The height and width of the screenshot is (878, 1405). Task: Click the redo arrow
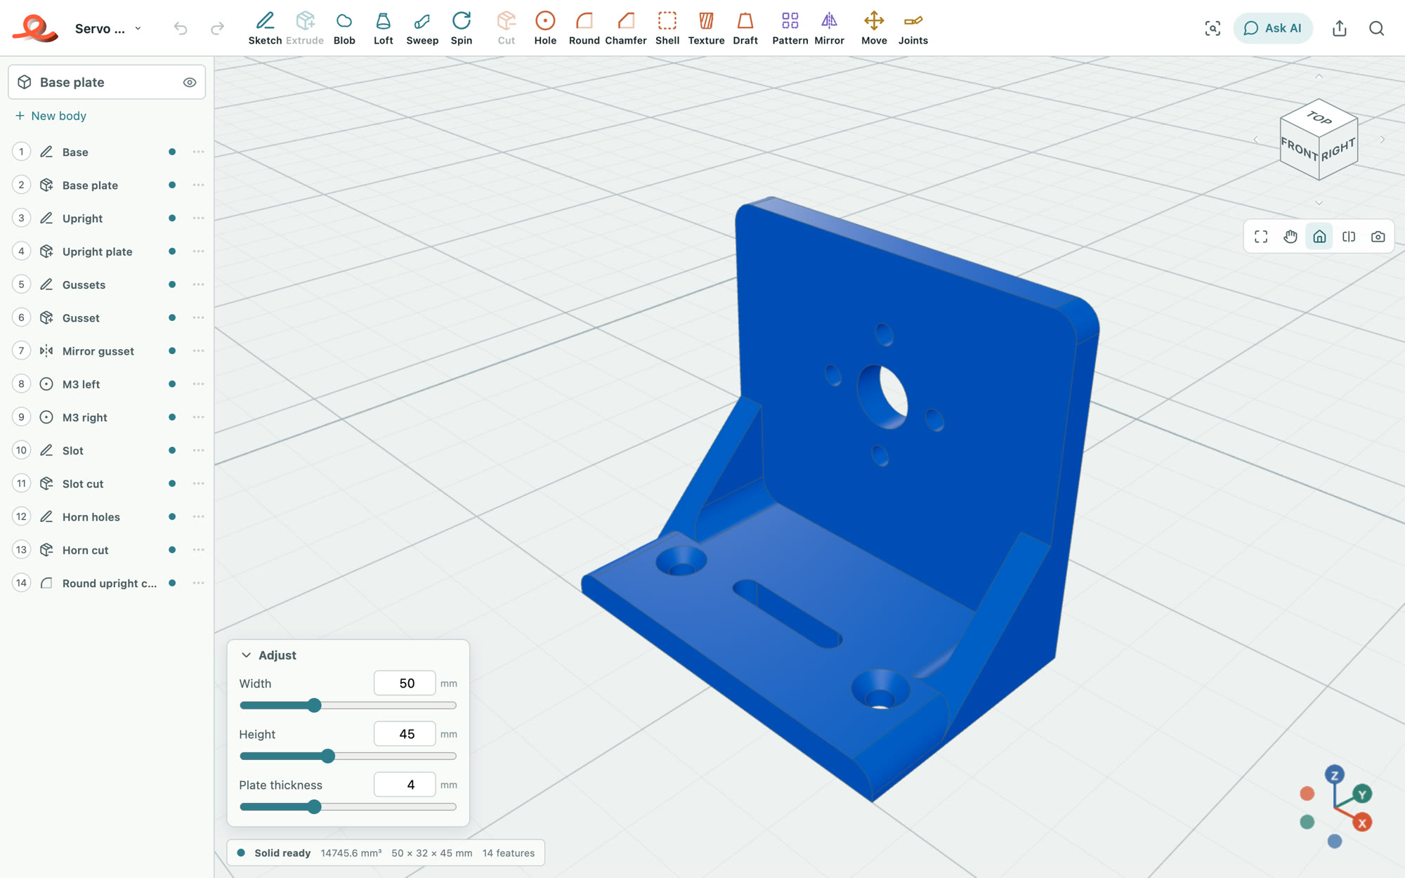coord(218,28)
